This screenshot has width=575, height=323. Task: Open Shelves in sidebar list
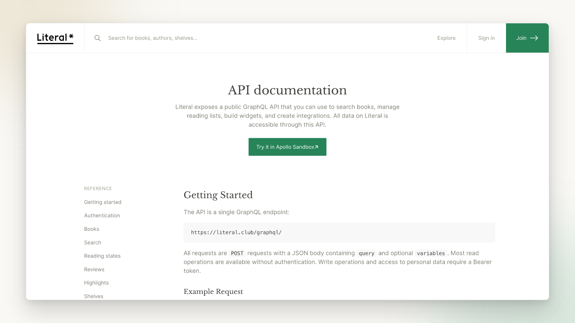pyautogui.click(x=94, y=296)
